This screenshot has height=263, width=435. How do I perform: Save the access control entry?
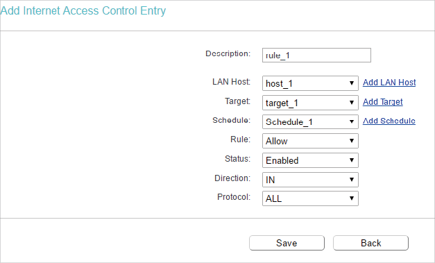coord(287,243)
